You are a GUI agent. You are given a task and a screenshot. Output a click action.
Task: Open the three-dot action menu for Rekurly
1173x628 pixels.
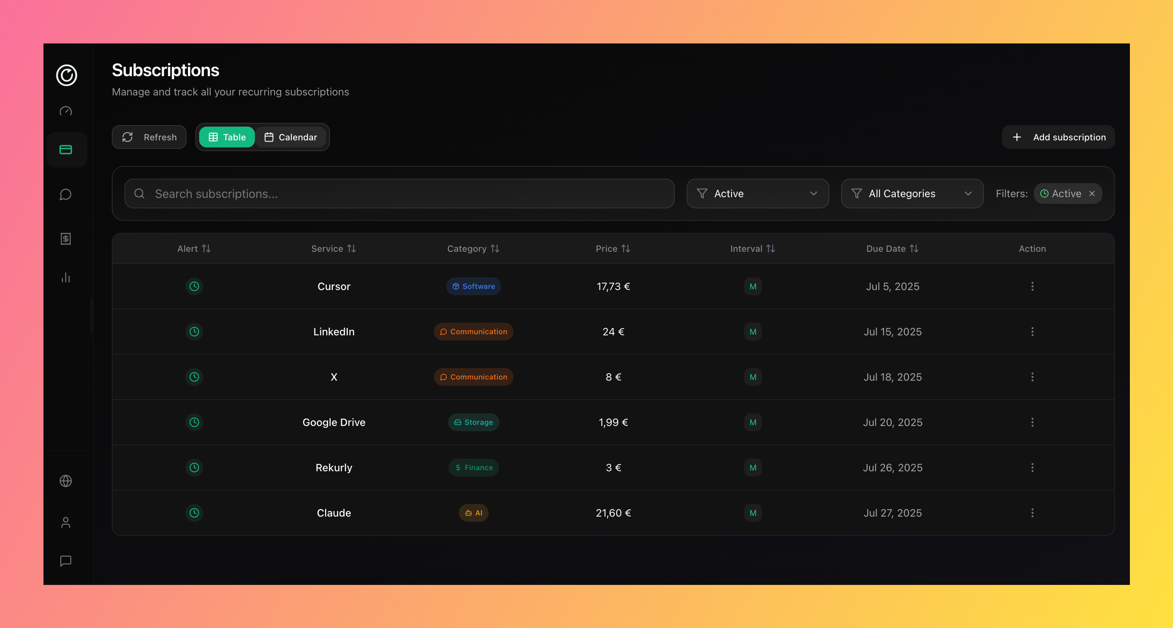[1032, 467]
